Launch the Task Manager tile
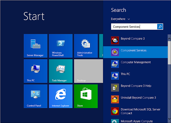Screen dimensions: 171x123 61,71
